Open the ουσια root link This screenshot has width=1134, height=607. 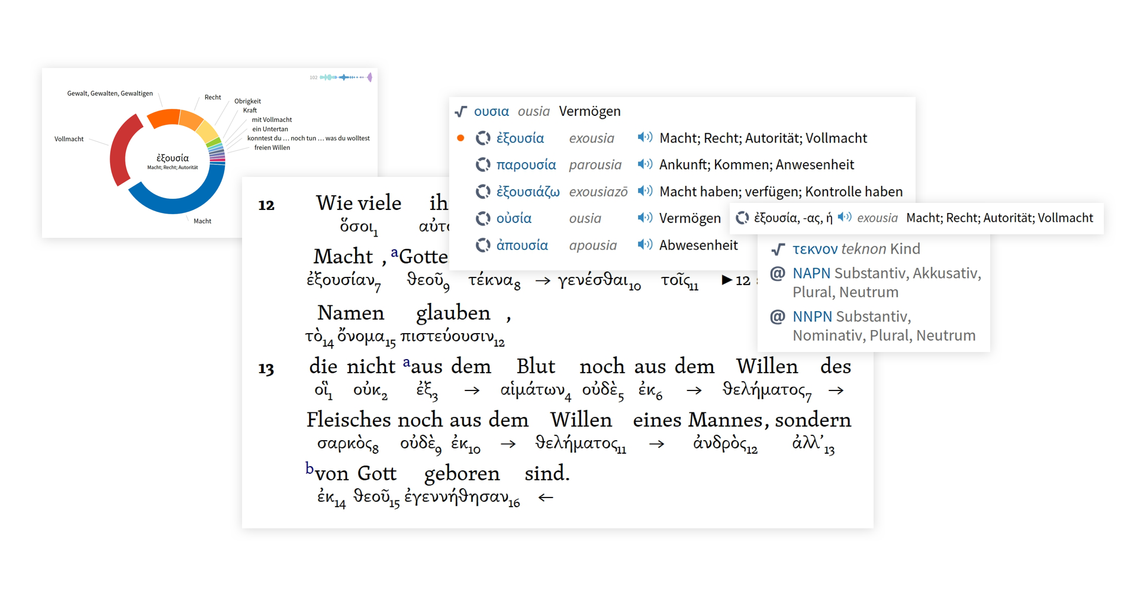(x=491, y=111)
